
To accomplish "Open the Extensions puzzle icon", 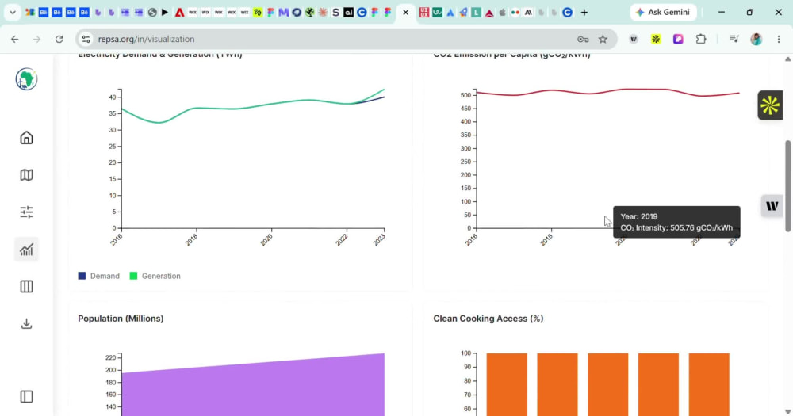I will pyautogui.click(x=701, y=39).
